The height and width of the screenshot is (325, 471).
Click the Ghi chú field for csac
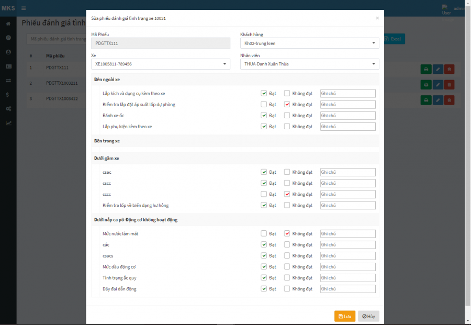[x=347, y=172]
